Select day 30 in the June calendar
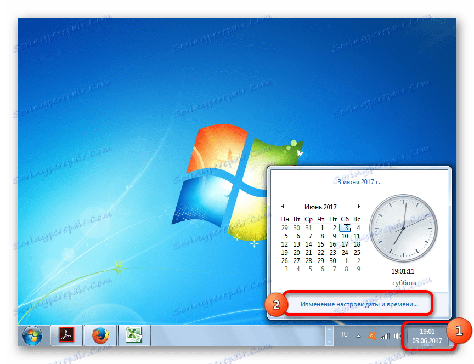Image resolution: width=474 pixels, height=364 pixels. [x=332, y=260]
